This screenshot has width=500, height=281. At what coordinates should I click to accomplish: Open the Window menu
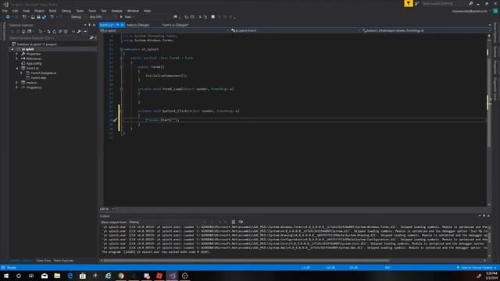coord(133,11)
